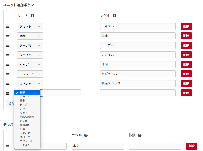Click the drag handle on マップ row
The width and height of the screenshot is (203, 151).
click(8, 65)
